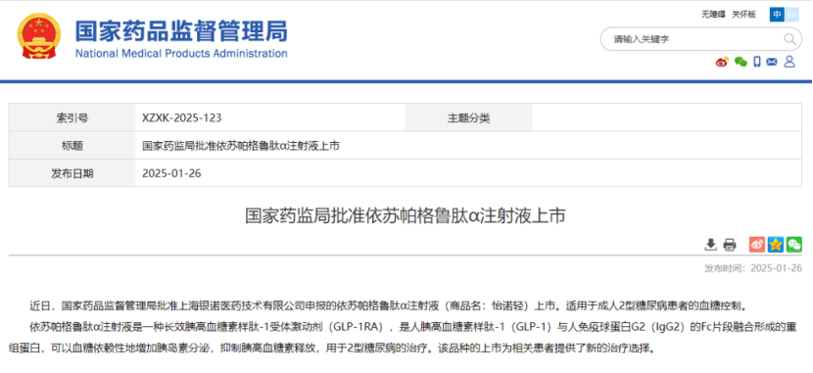The width and height of the screenshot is (813, 373).
Task: Print the page via printer icon
Action: tap(730, 245)
